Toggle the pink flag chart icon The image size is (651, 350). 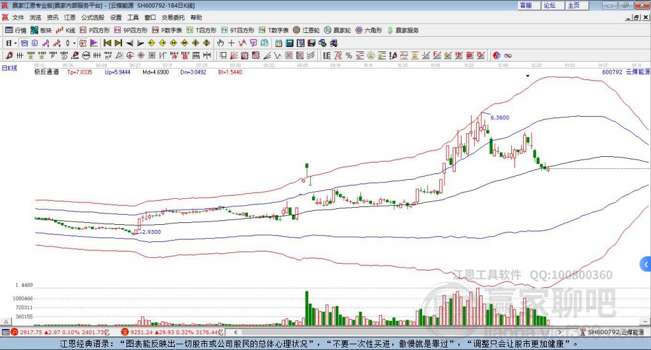coord(94,43)
